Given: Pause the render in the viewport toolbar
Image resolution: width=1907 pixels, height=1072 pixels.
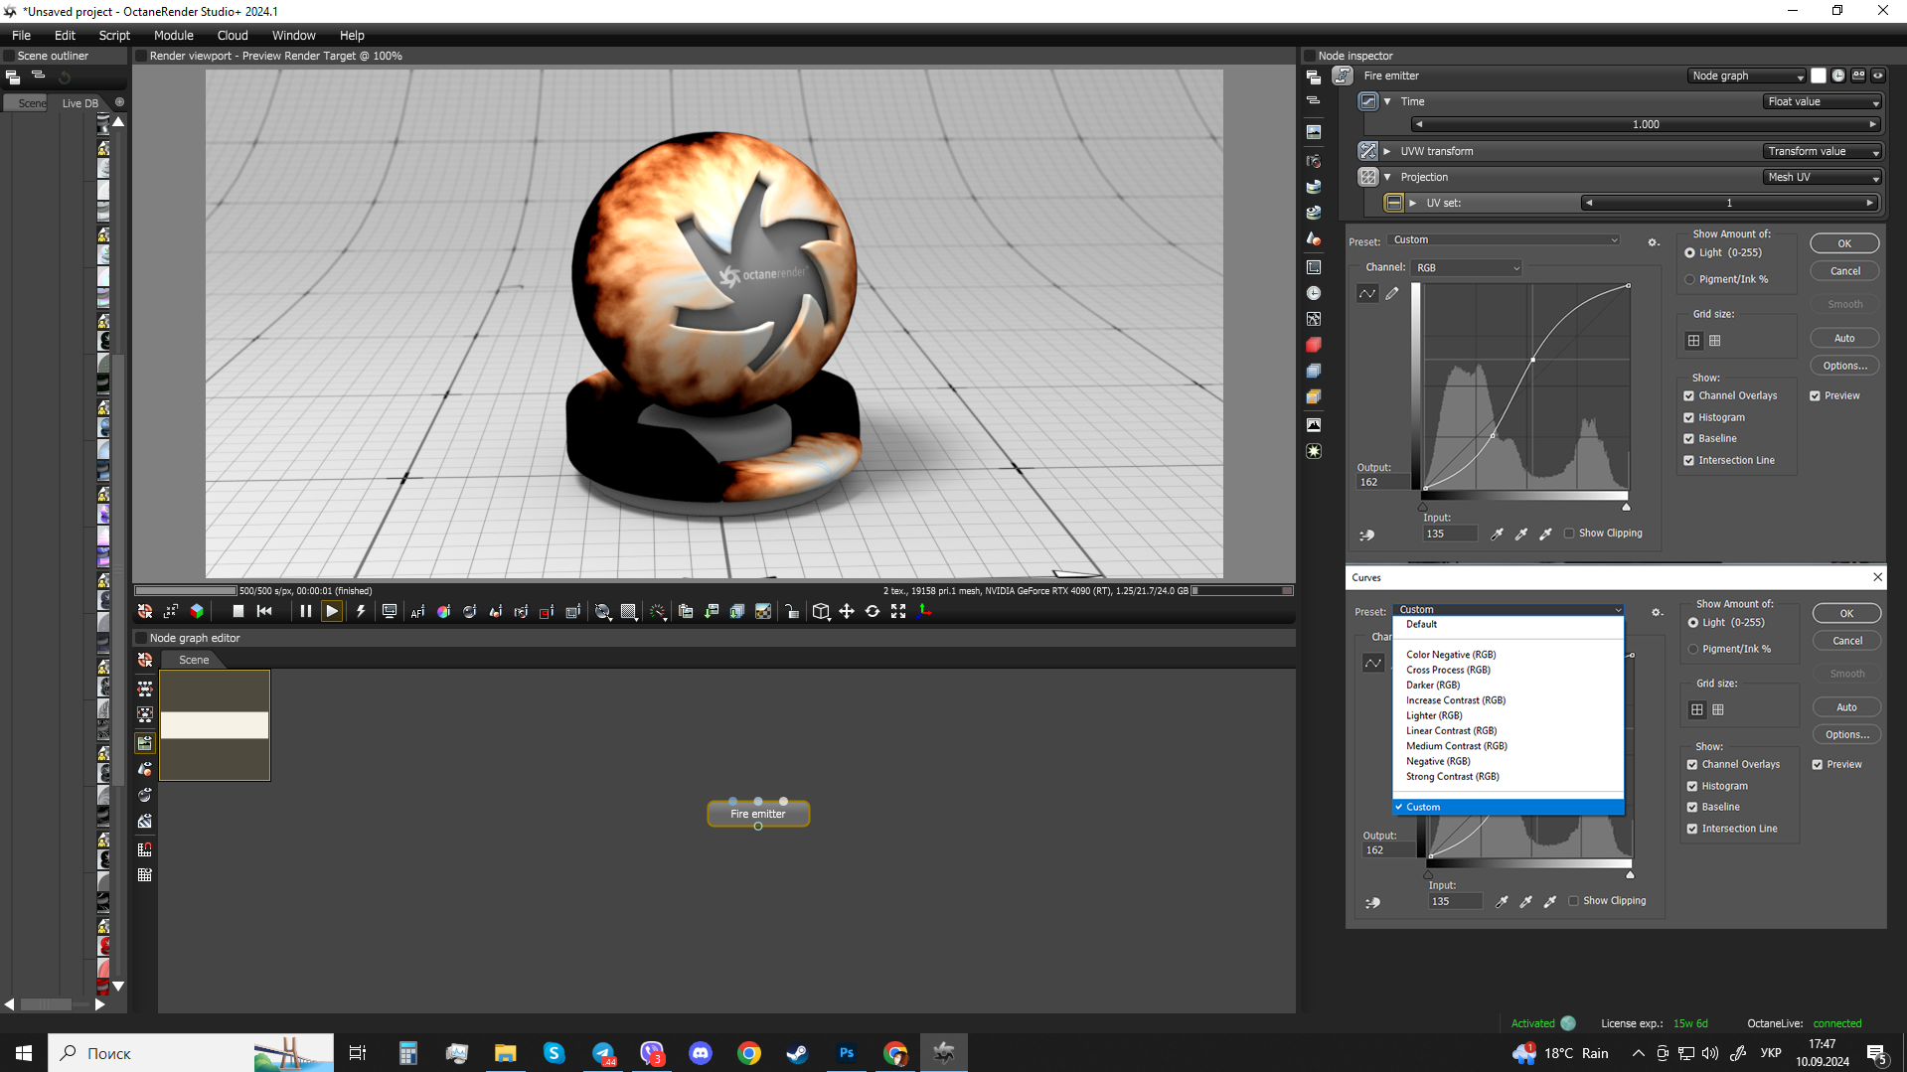Looking at the screenshot, I should pyautogui.click(x=305, y=611).
